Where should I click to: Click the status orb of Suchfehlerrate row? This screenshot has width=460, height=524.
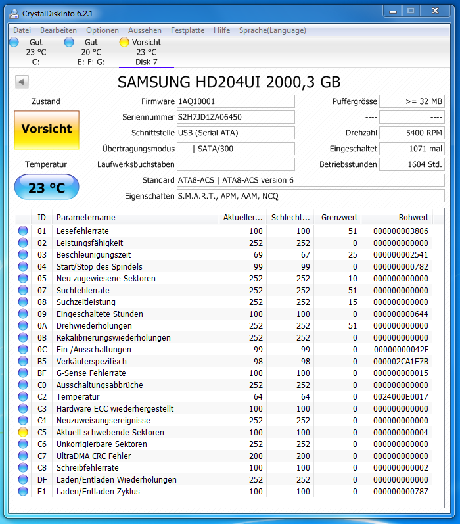23,290
